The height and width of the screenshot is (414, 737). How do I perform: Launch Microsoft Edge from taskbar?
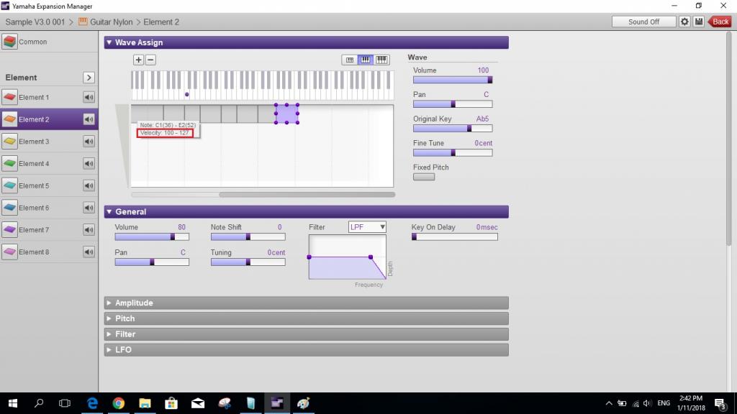pyautogui.click(x=92, y=402)
